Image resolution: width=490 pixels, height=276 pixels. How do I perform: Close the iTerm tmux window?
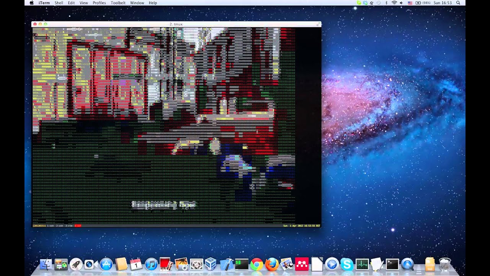coord(35,24)
